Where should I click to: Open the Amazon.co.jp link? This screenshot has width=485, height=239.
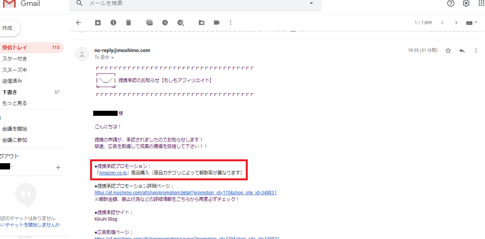pos(113,173)
